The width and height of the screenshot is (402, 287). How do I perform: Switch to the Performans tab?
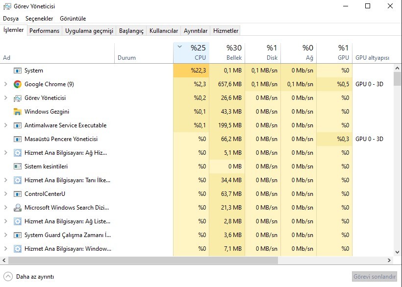tap(44, 31)
